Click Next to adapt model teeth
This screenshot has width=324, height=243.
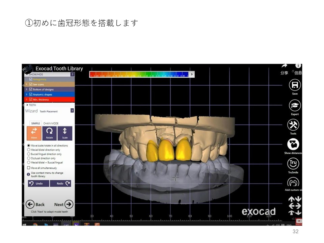[x=64, y=205]
